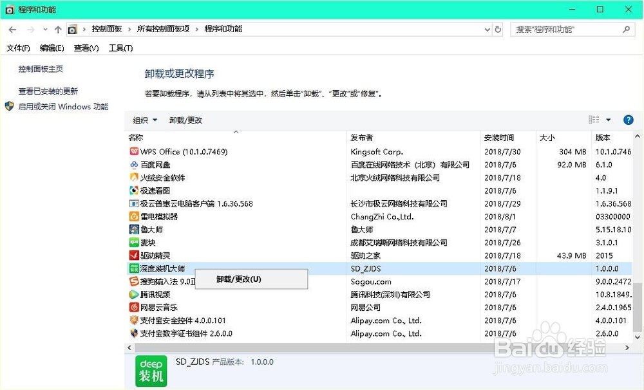Select the 百度网盘 program icon
The width and height of the screenshot is (644, 390).
click(133, 164)
